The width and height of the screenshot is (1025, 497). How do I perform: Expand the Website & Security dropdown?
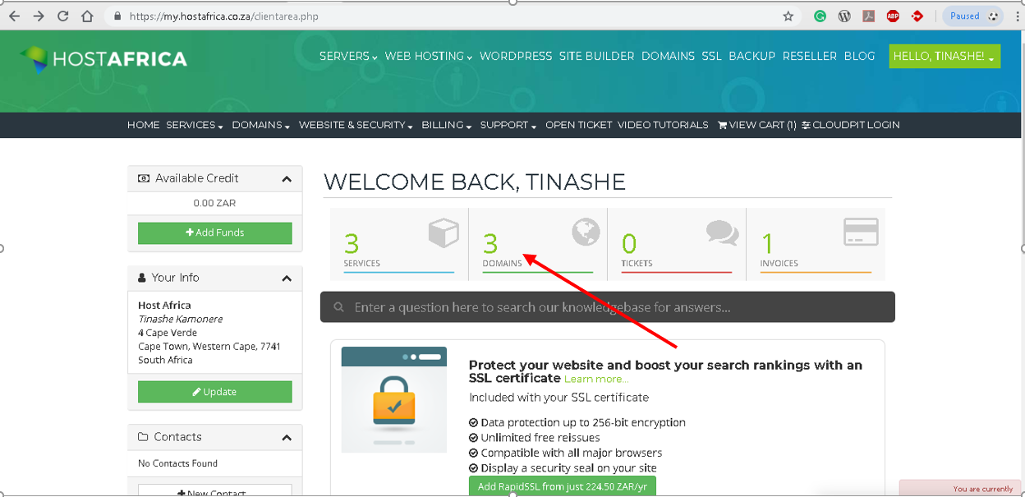point(356,125)
